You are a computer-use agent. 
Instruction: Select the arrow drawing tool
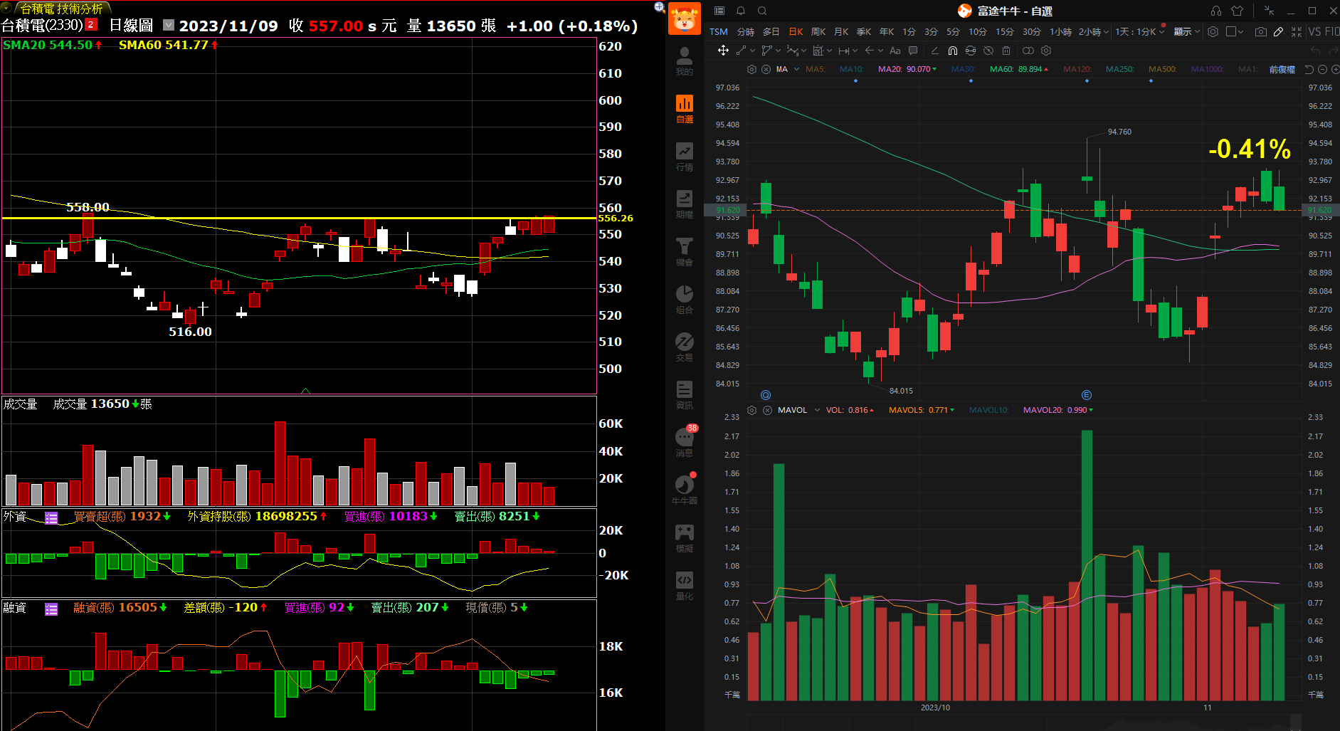(x=869, y=51)
